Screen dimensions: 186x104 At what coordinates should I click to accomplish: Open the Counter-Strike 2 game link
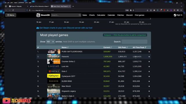tap(68, 62)
